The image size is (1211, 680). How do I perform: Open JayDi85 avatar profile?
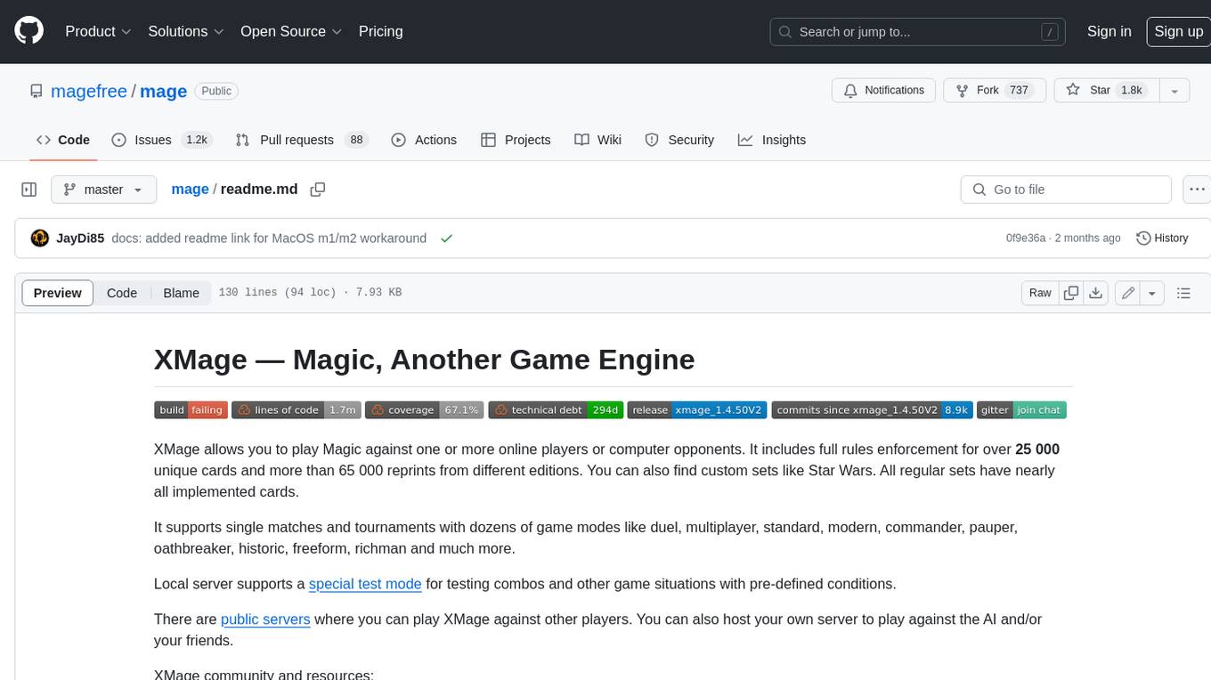click(39, 239)
